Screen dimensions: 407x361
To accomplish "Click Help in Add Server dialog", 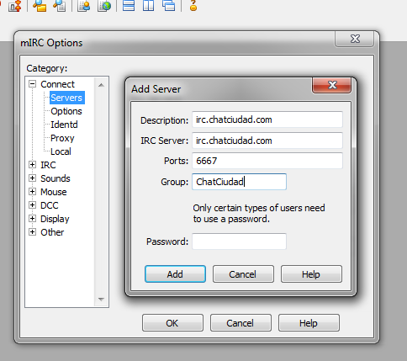I will pos(311,274).
